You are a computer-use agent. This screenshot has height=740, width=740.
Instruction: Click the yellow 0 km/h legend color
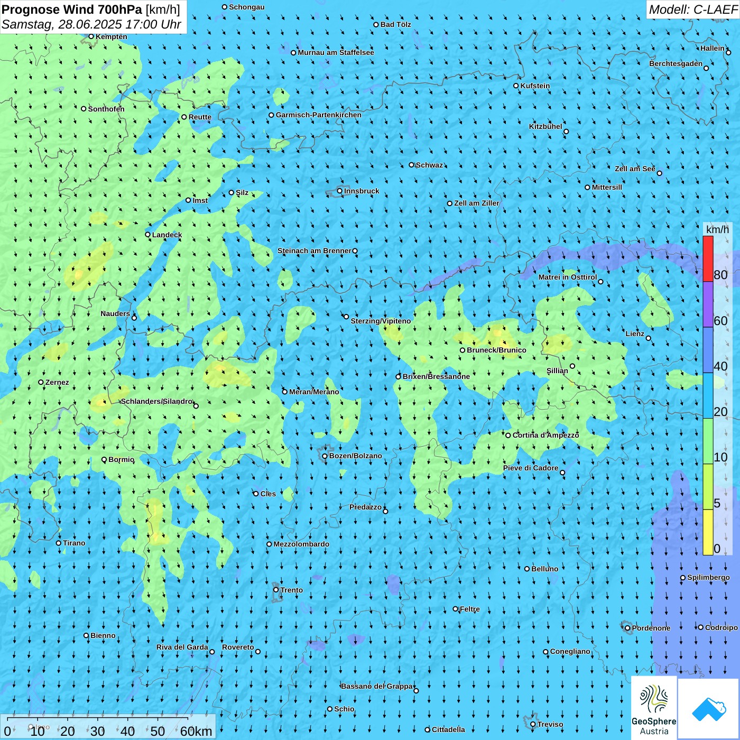(x=708, y=532)
